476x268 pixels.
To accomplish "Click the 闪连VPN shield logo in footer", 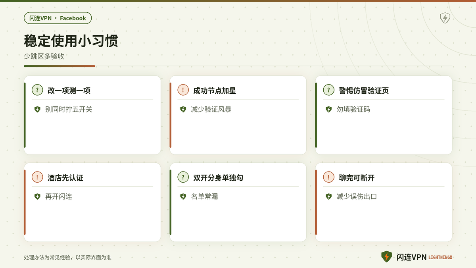I will (x=386, y=257).
